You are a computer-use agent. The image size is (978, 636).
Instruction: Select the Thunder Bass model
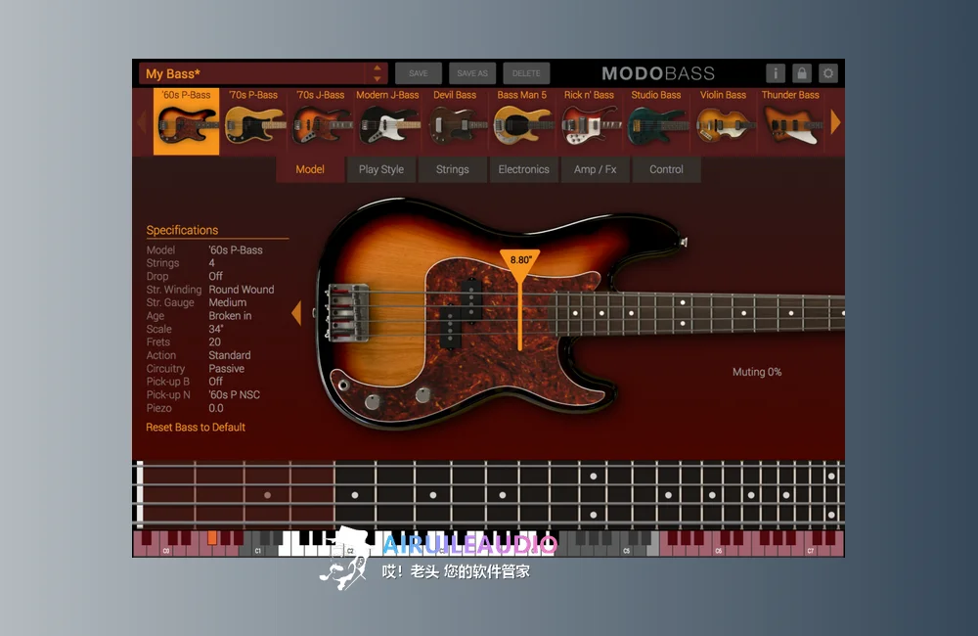click(790, 121)
